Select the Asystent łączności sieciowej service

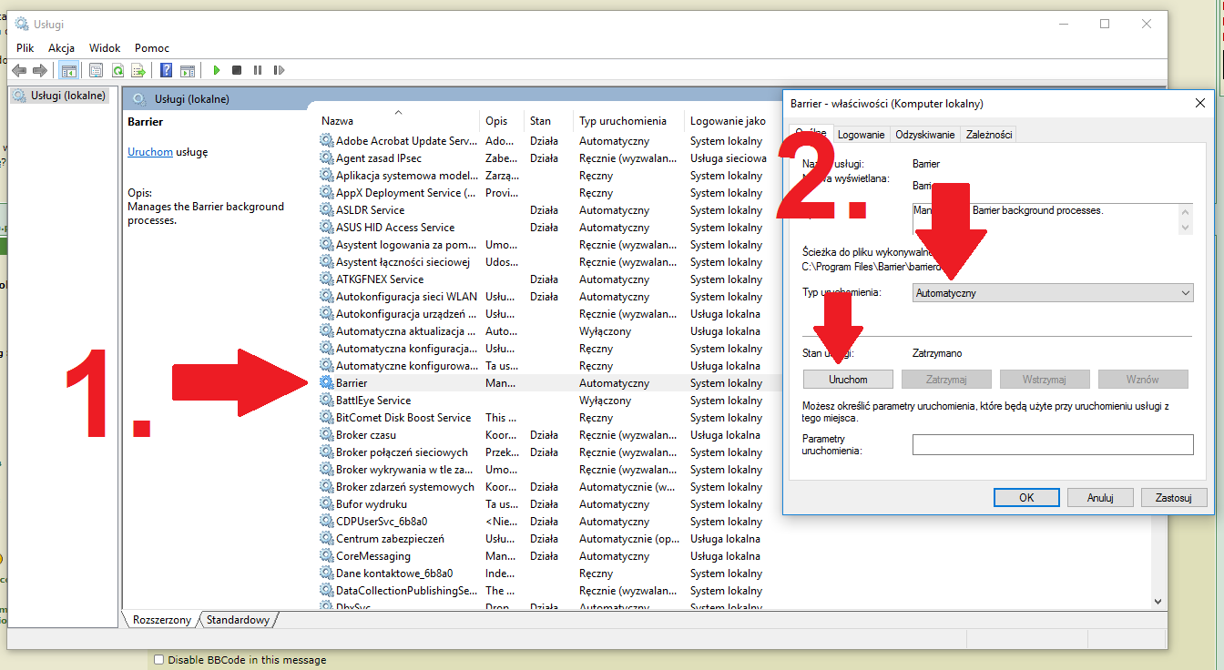coord(403,262)
